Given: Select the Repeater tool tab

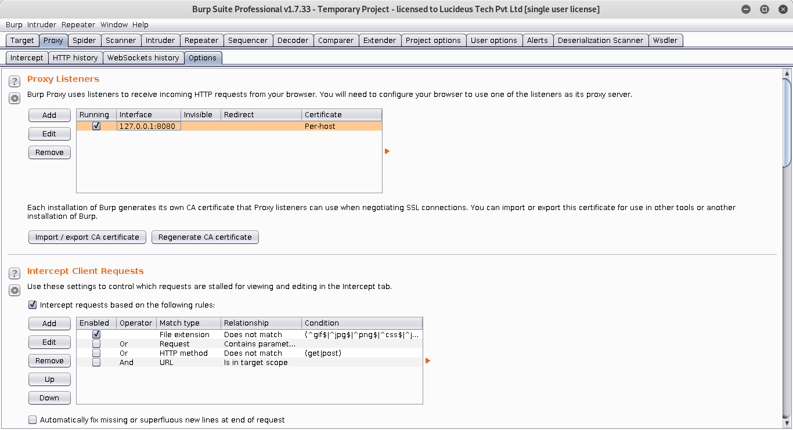Looking at the screenshot, I should [201, 41].
